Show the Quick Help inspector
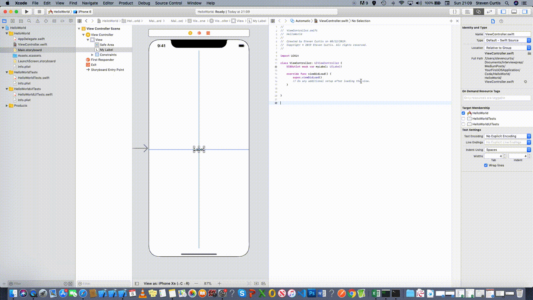This screenshot has width=533, height=300. [501, 21]
